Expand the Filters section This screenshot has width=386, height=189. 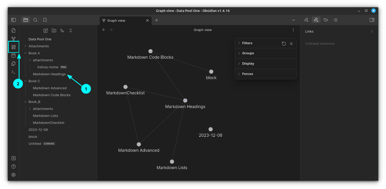pos(247,43)
